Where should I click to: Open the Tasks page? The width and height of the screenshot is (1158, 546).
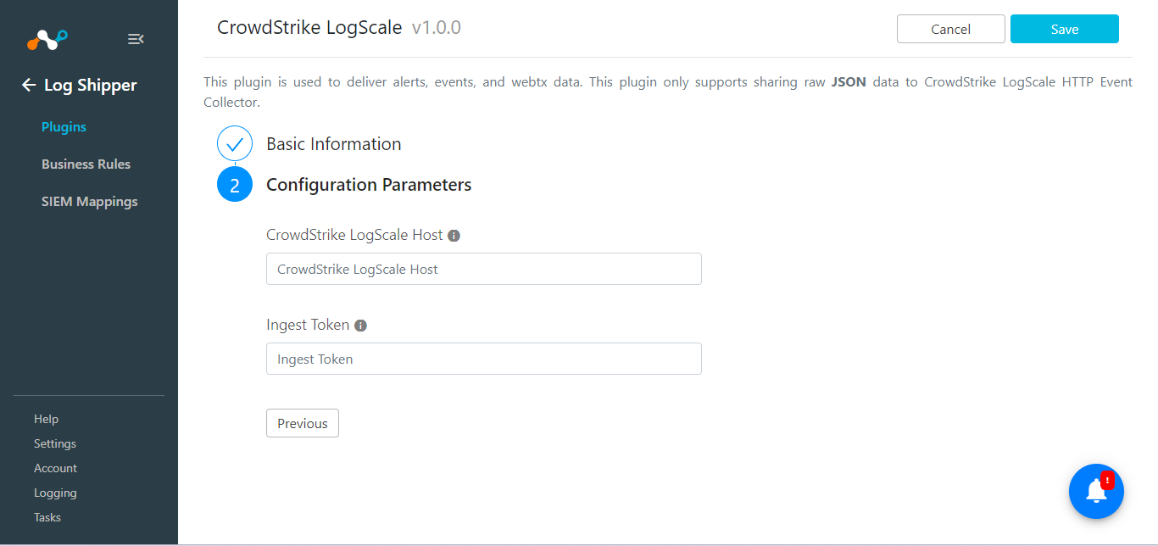(x=47, y=517)
